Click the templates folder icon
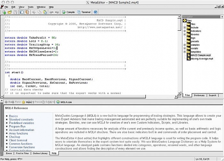This screenshot has width=224, height=161. (x=189, y=52)
